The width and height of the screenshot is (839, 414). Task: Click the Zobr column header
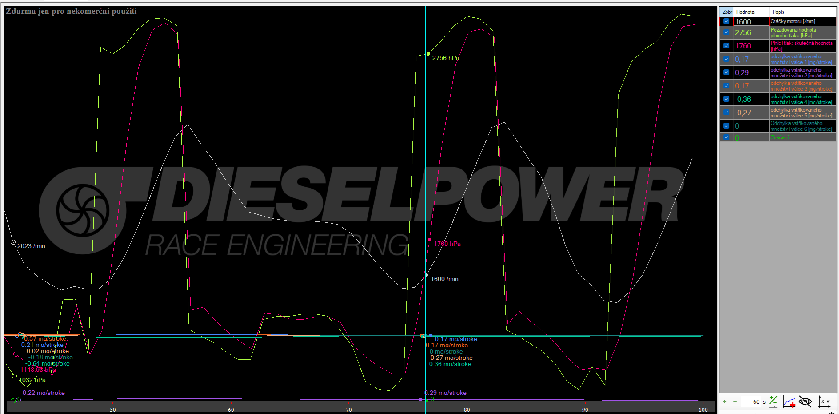click(x=727, y=12)
